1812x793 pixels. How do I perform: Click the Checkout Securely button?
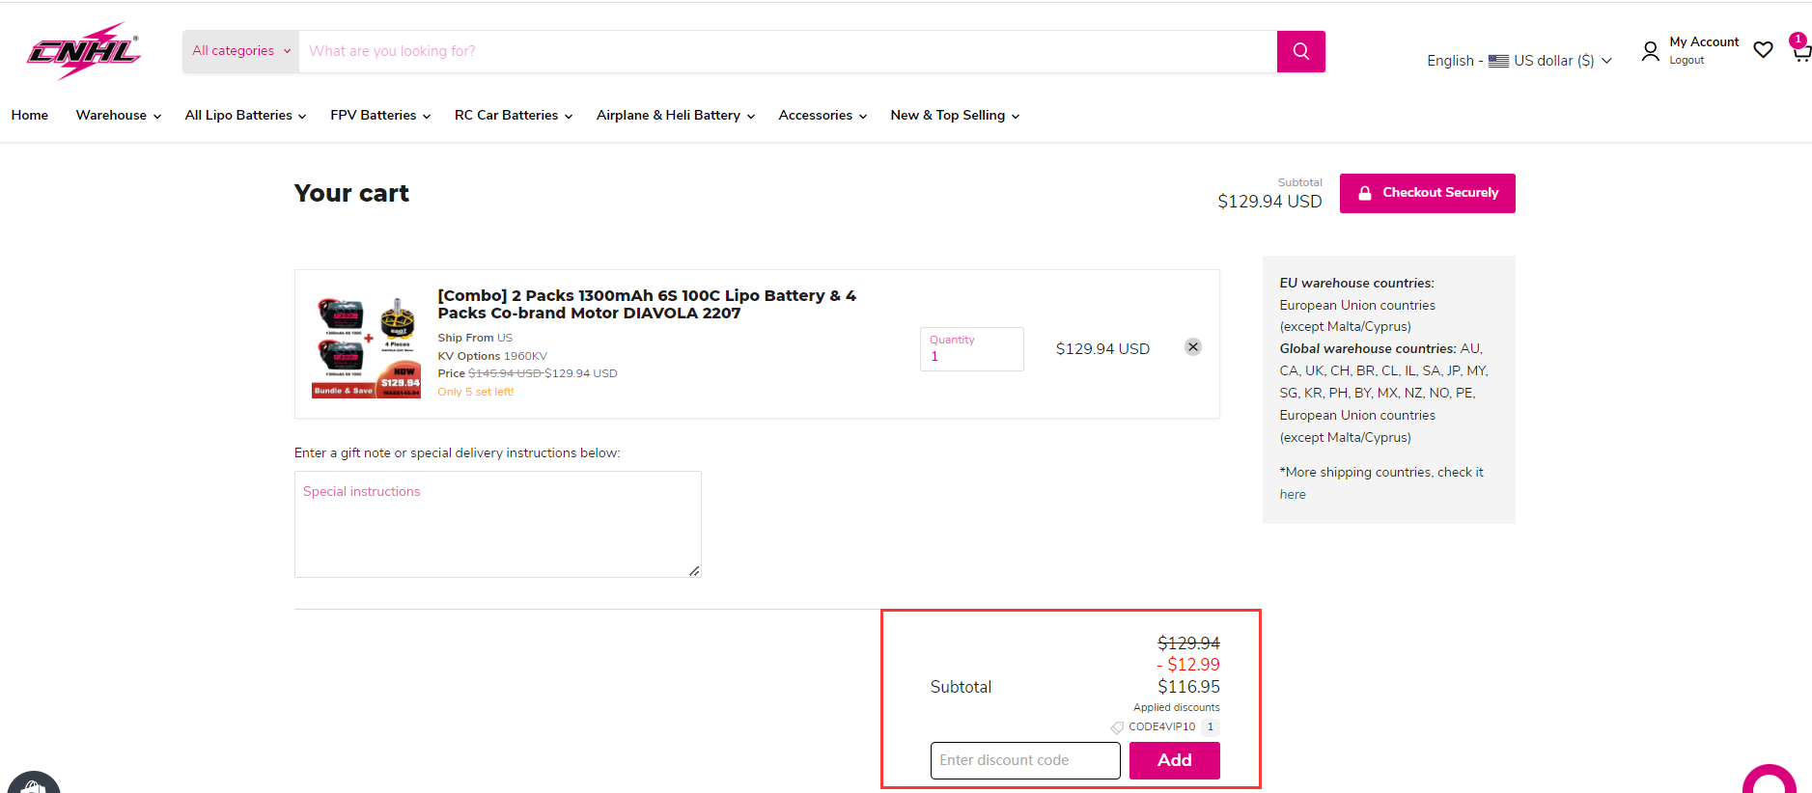pyautogui.click(x=1427, y=193)
